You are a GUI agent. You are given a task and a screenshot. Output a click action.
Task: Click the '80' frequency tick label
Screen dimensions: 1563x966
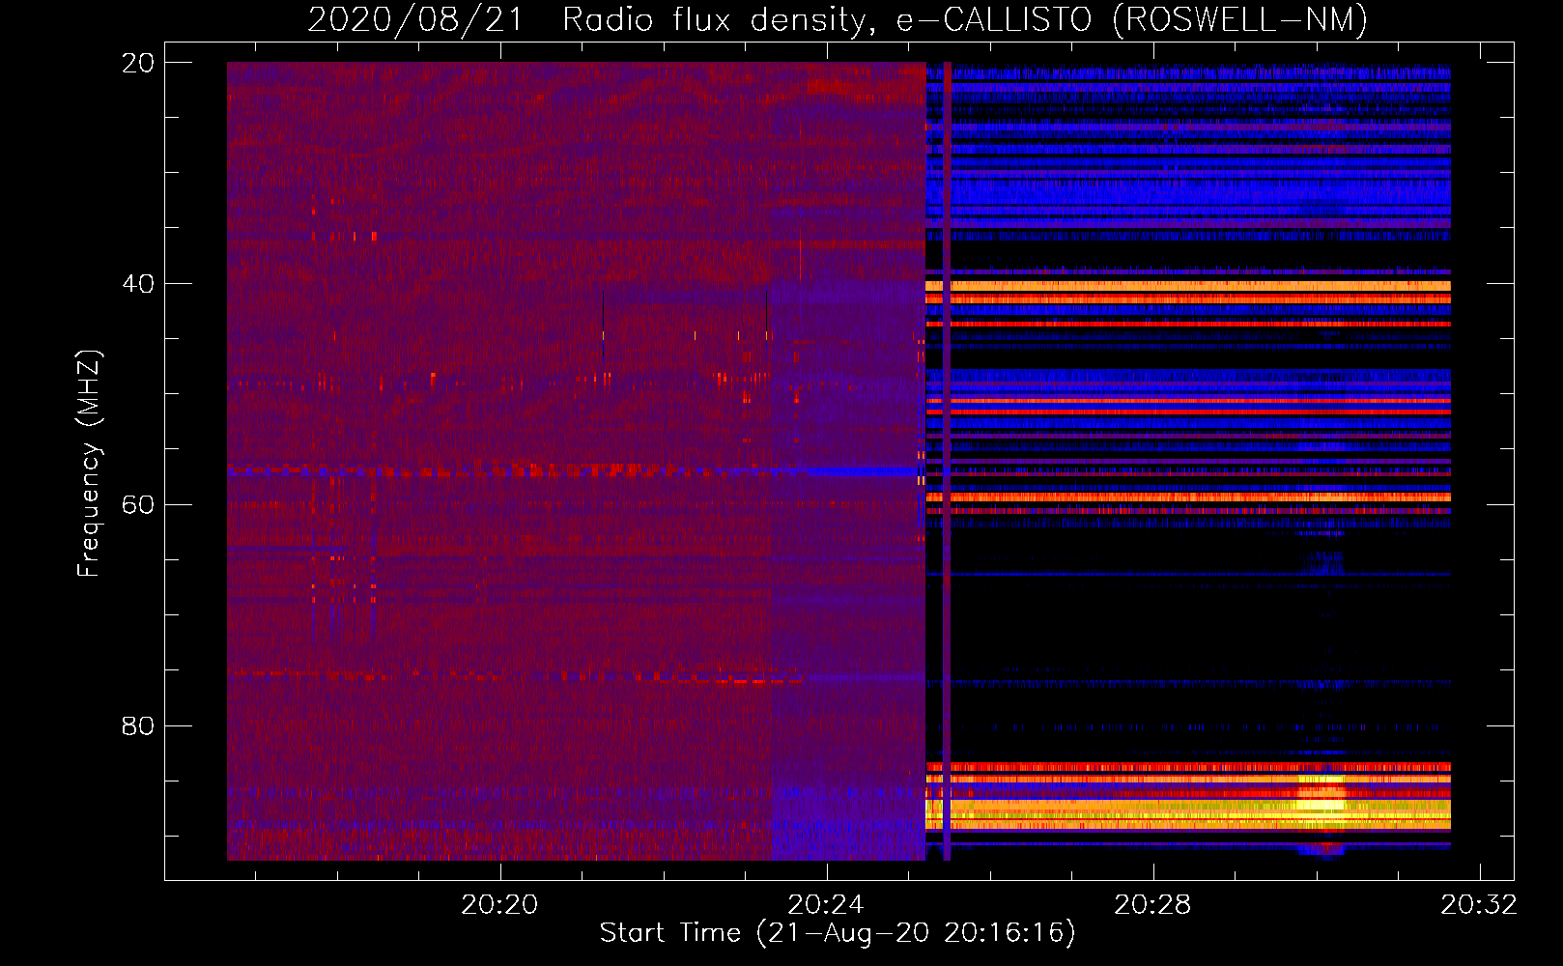137,725
